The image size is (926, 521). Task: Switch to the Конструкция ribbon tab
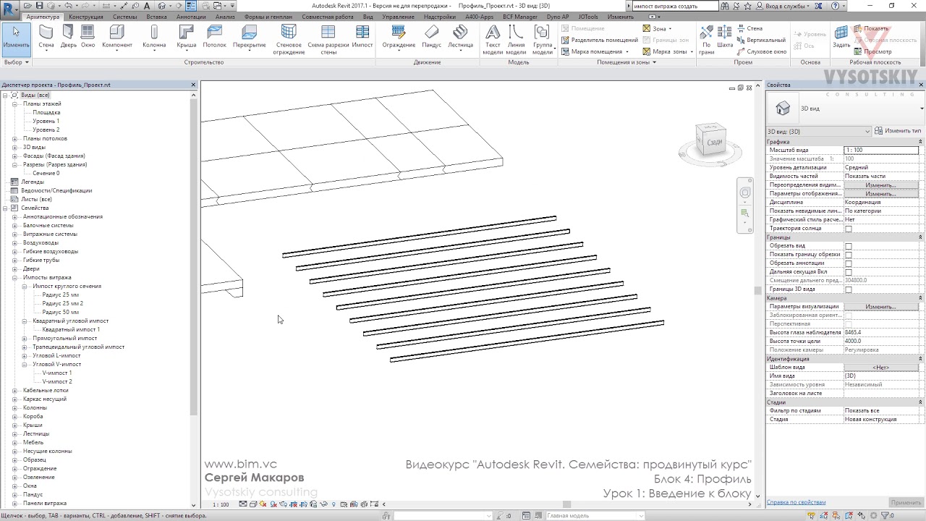tap(86, 17)
